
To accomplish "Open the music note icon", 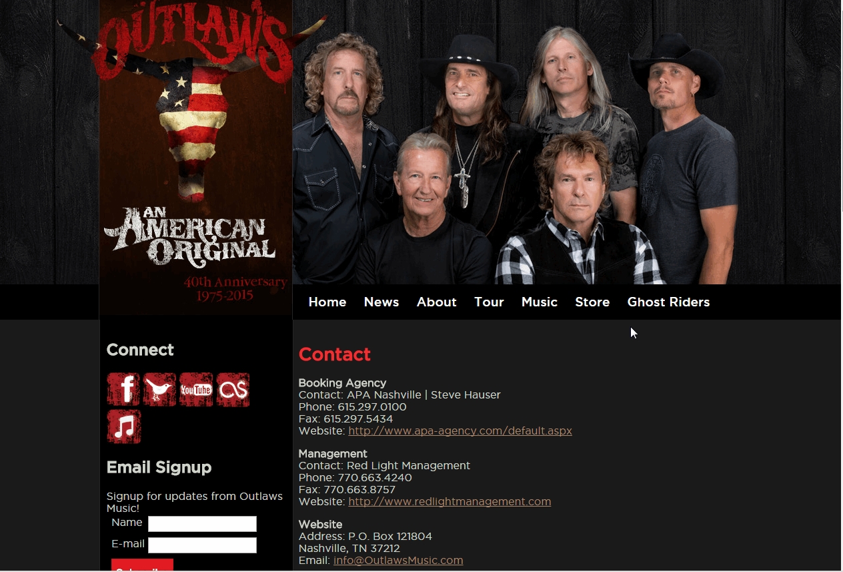I will point(123,426).
